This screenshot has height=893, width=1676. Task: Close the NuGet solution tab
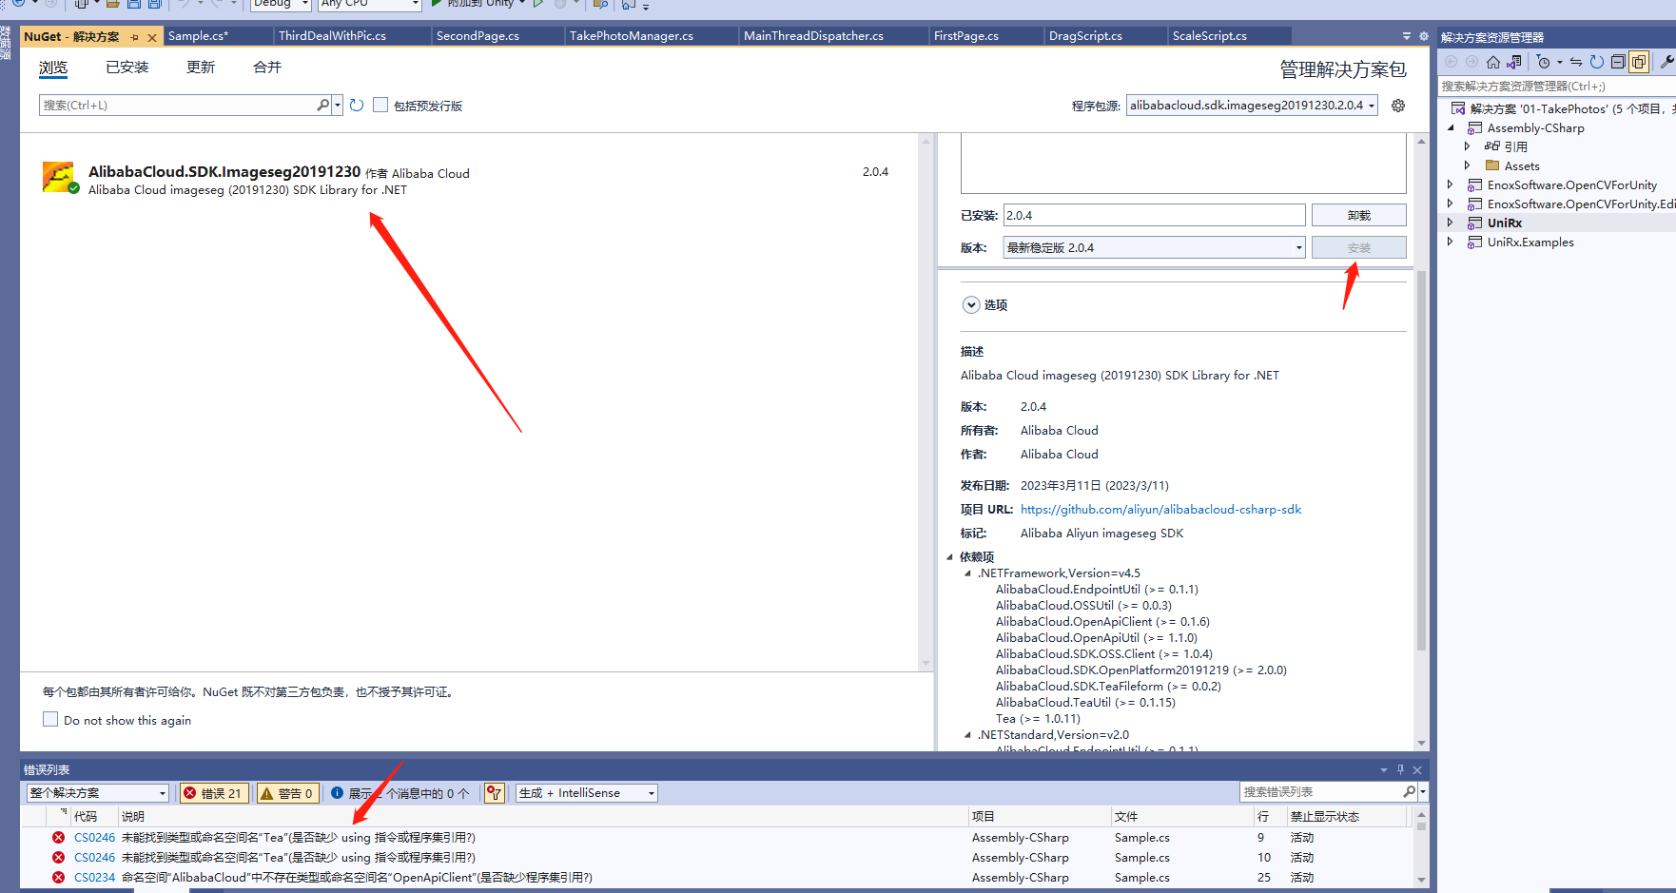pos(152,37)
